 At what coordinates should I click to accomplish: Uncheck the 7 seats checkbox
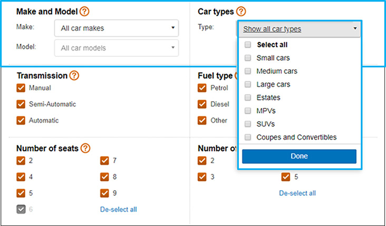[x=104, y=161]
